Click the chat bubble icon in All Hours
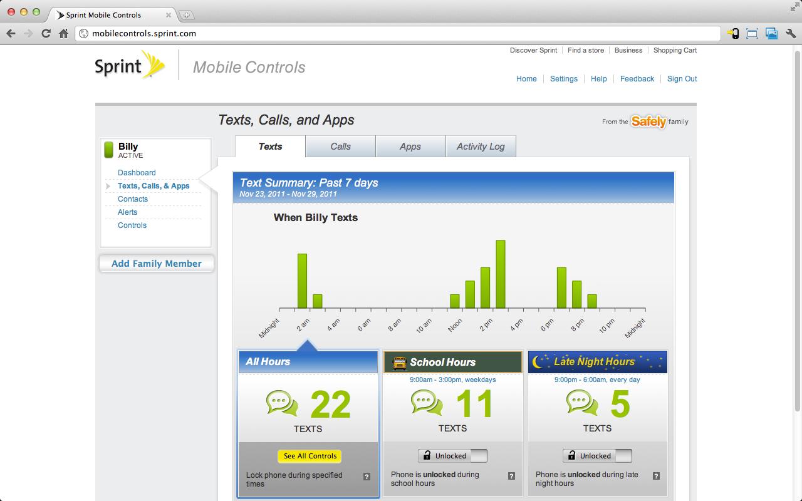 (282, 403)
